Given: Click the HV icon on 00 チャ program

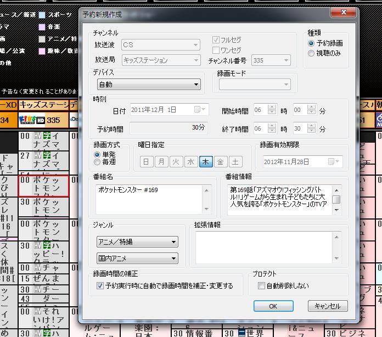Looking at the screenshot, I should click(x=37, y=267).
